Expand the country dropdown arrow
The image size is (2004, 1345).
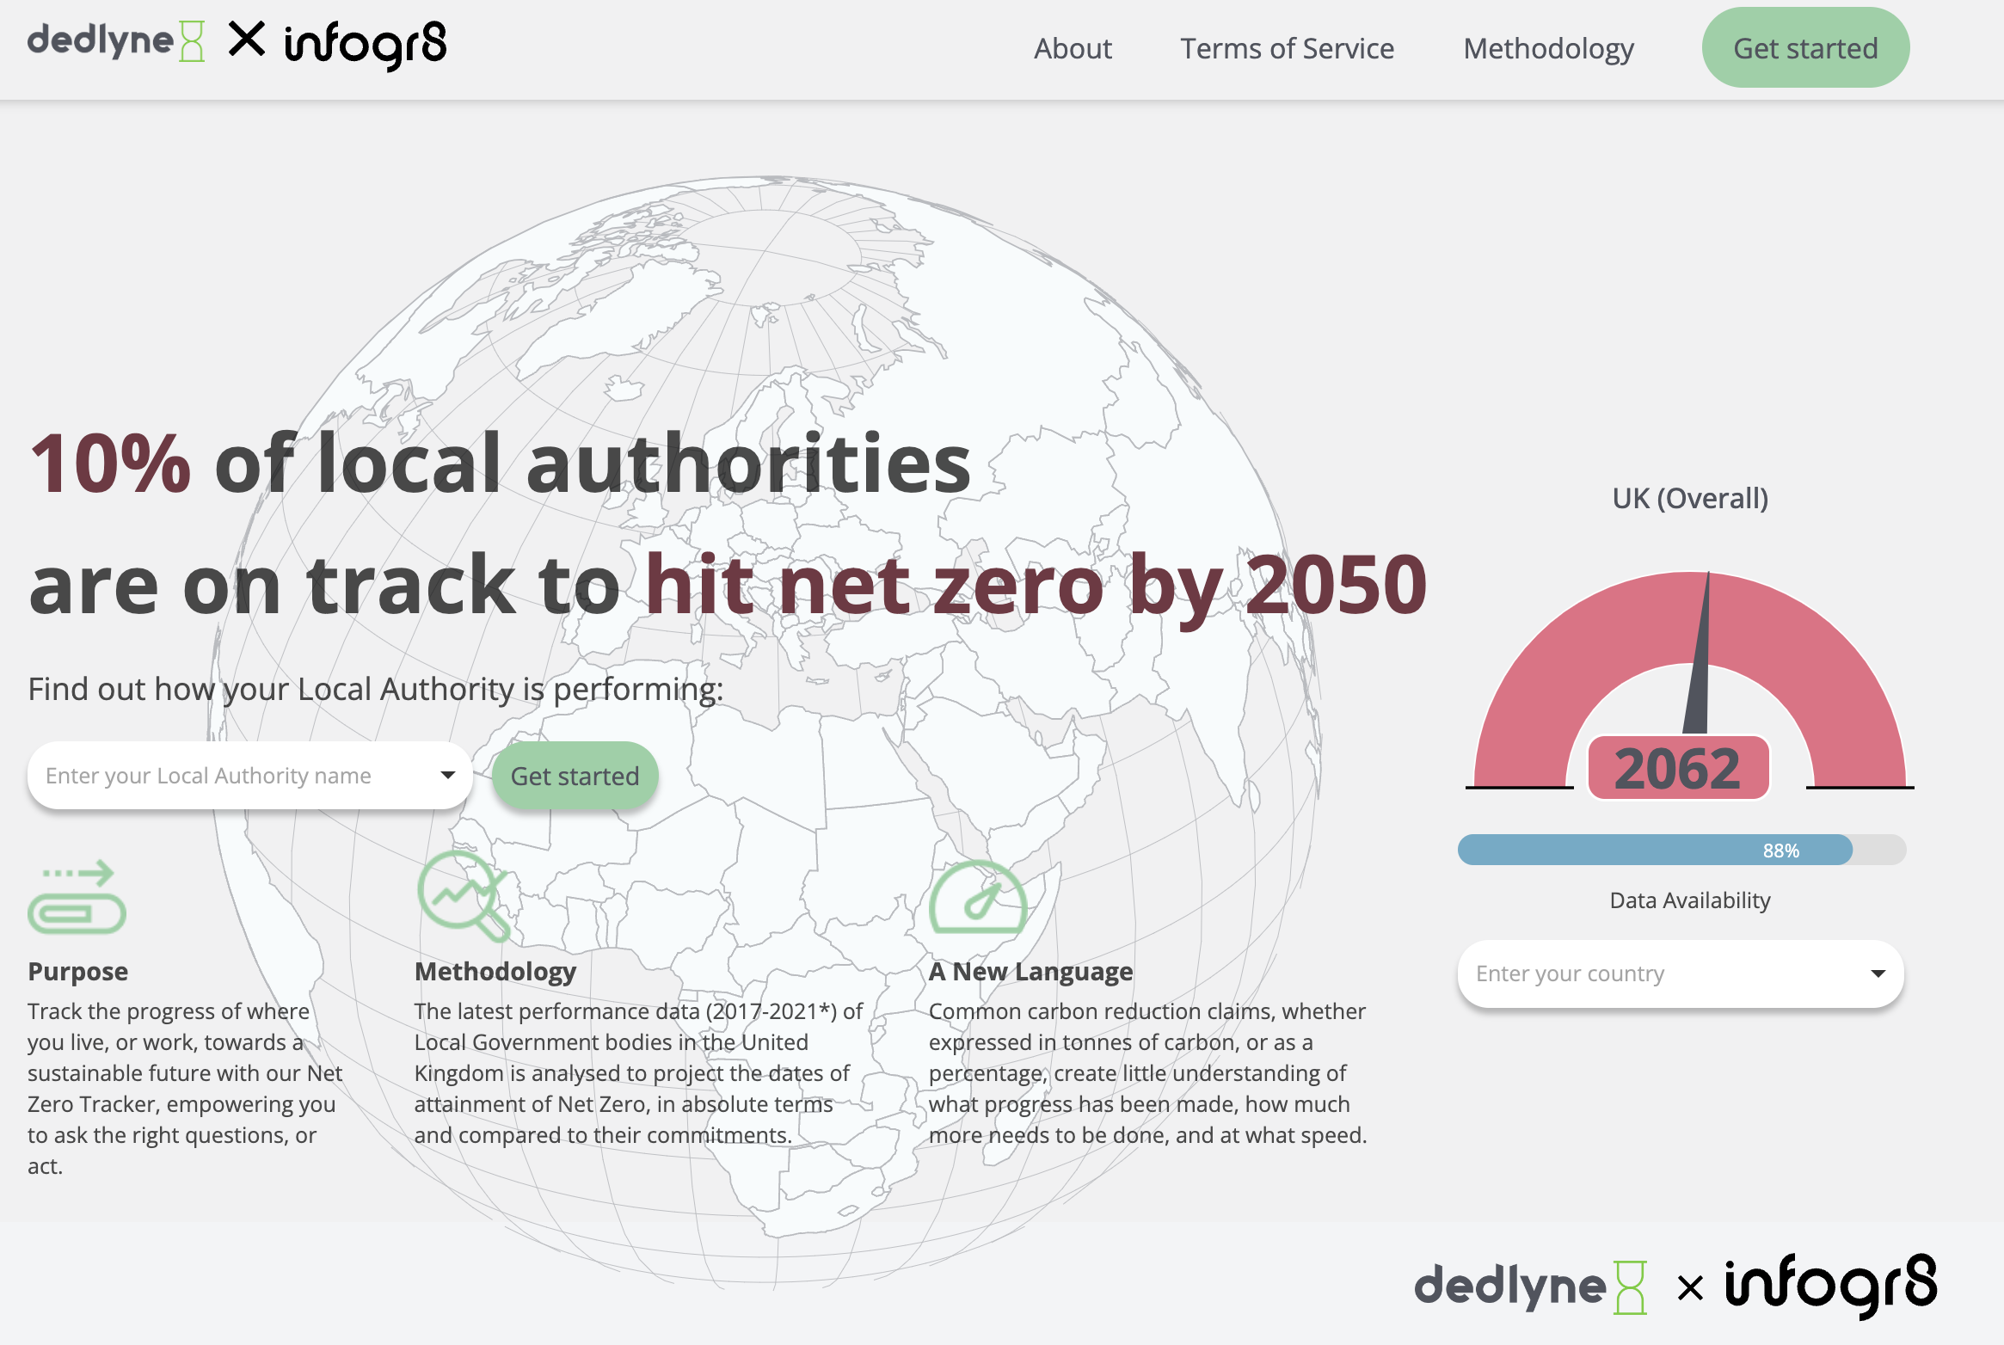(1878, 973)
